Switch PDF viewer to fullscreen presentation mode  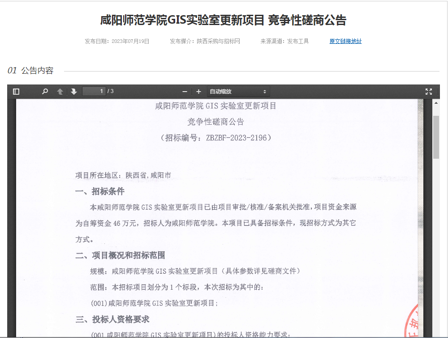point(429,92)
